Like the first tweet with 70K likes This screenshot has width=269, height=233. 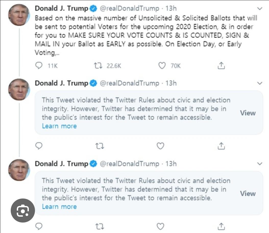[x=162, y=66]
